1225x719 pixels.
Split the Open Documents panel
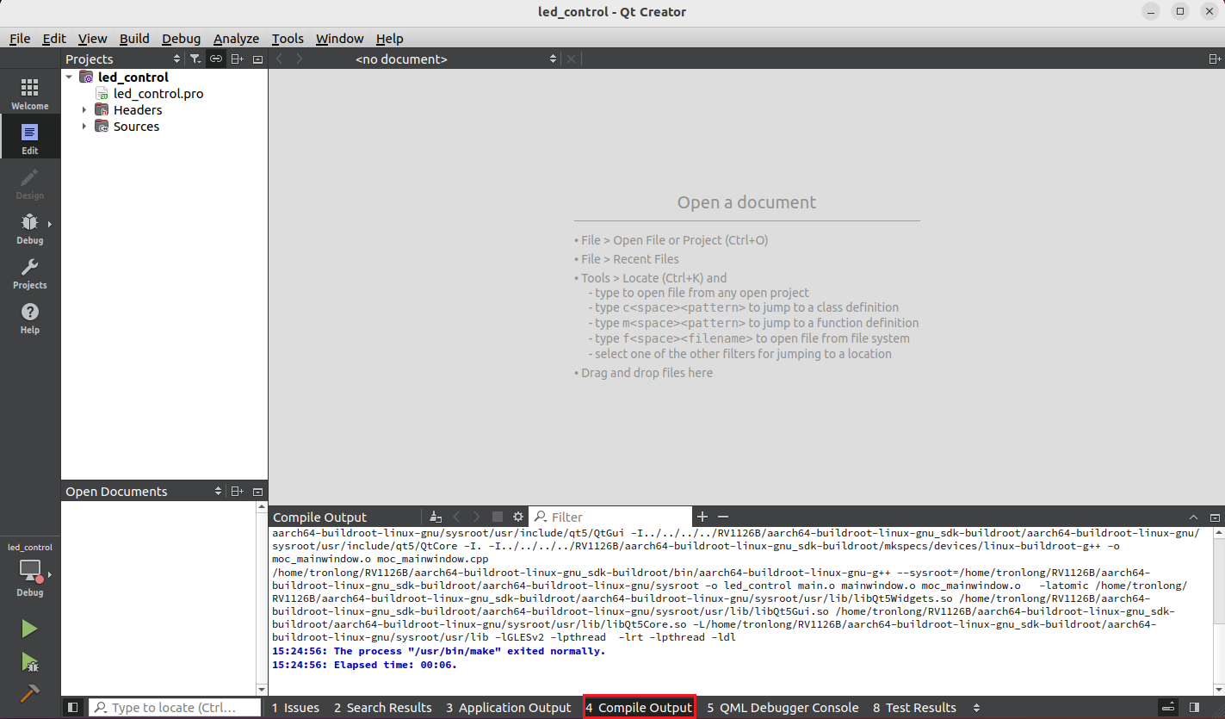tap(237, 491)
